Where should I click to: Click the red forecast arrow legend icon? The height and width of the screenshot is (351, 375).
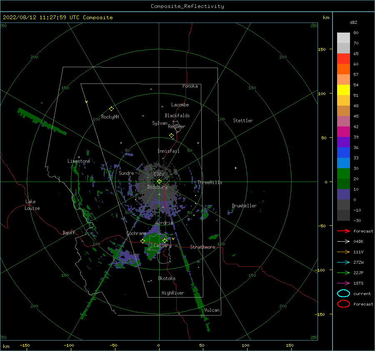click(343, 231)
